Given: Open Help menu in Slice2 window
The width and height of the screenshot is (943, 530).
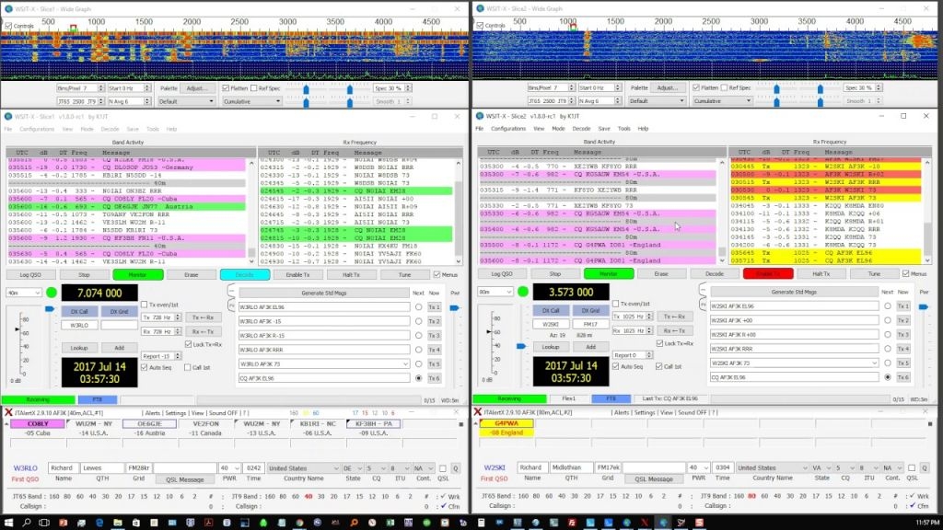Looking at the screenshot, I should pyautogui.click(x=643, y=129).
